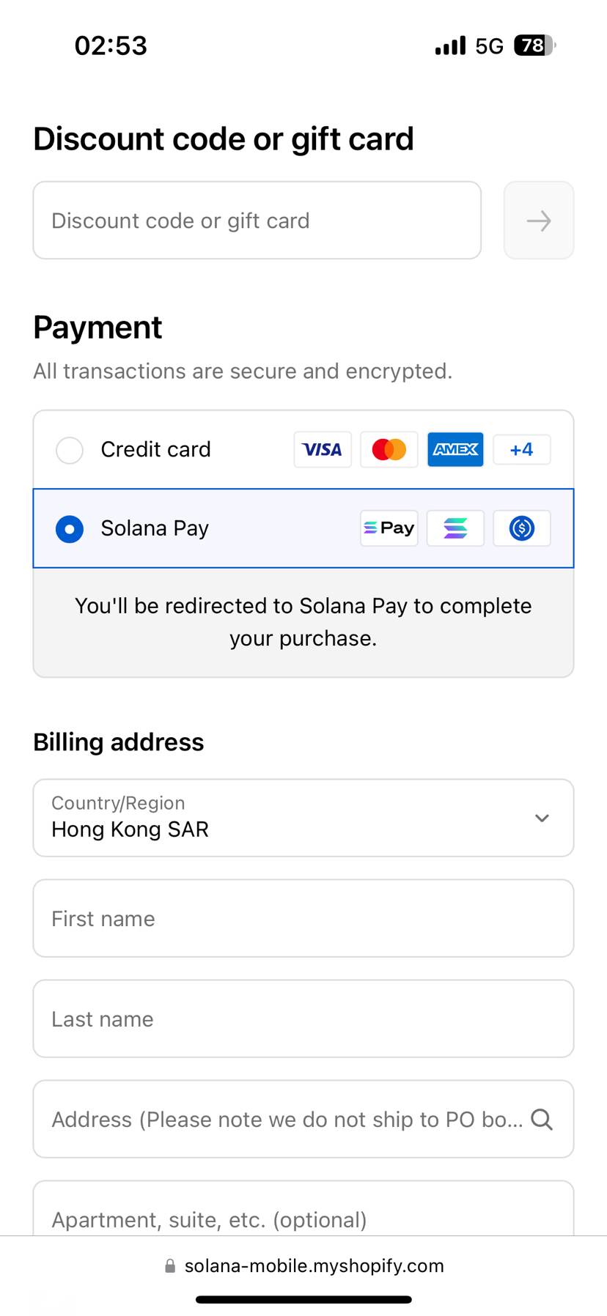This screenshot has height=1316, width=607.
Task: Click the Visa card logo
Action: [x=323, y=449]
